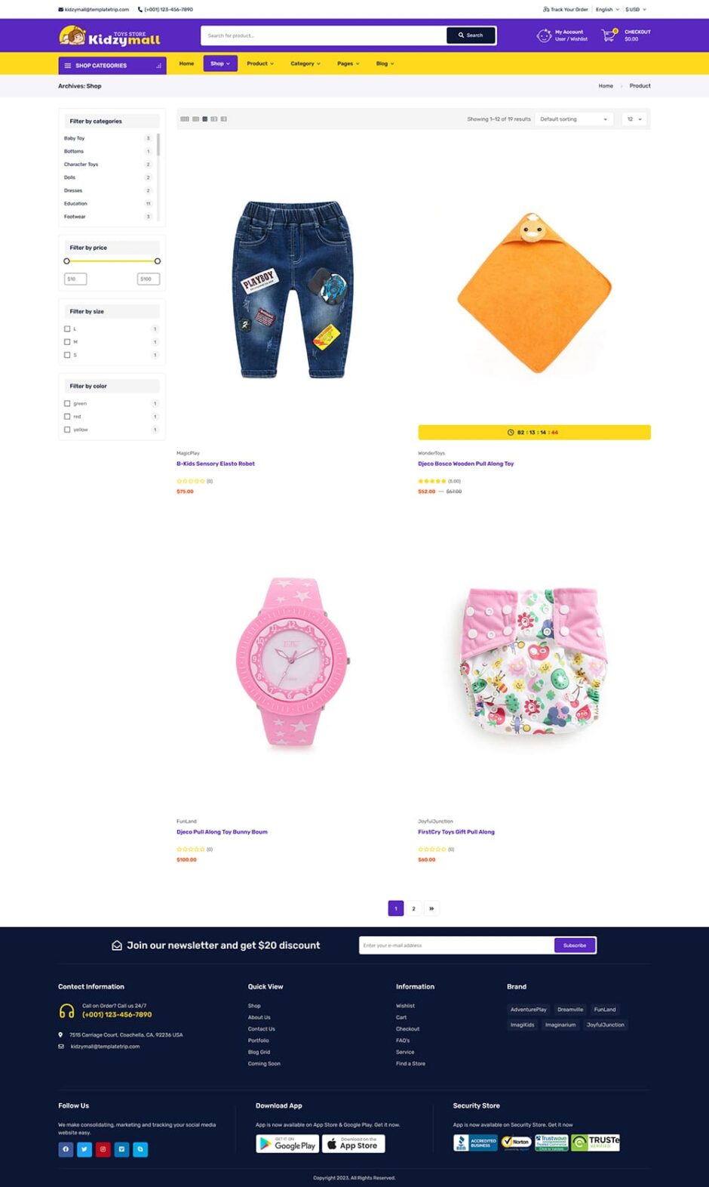Check the green color filter
This screenshot has height=1187, width=709.
point(67,403)
